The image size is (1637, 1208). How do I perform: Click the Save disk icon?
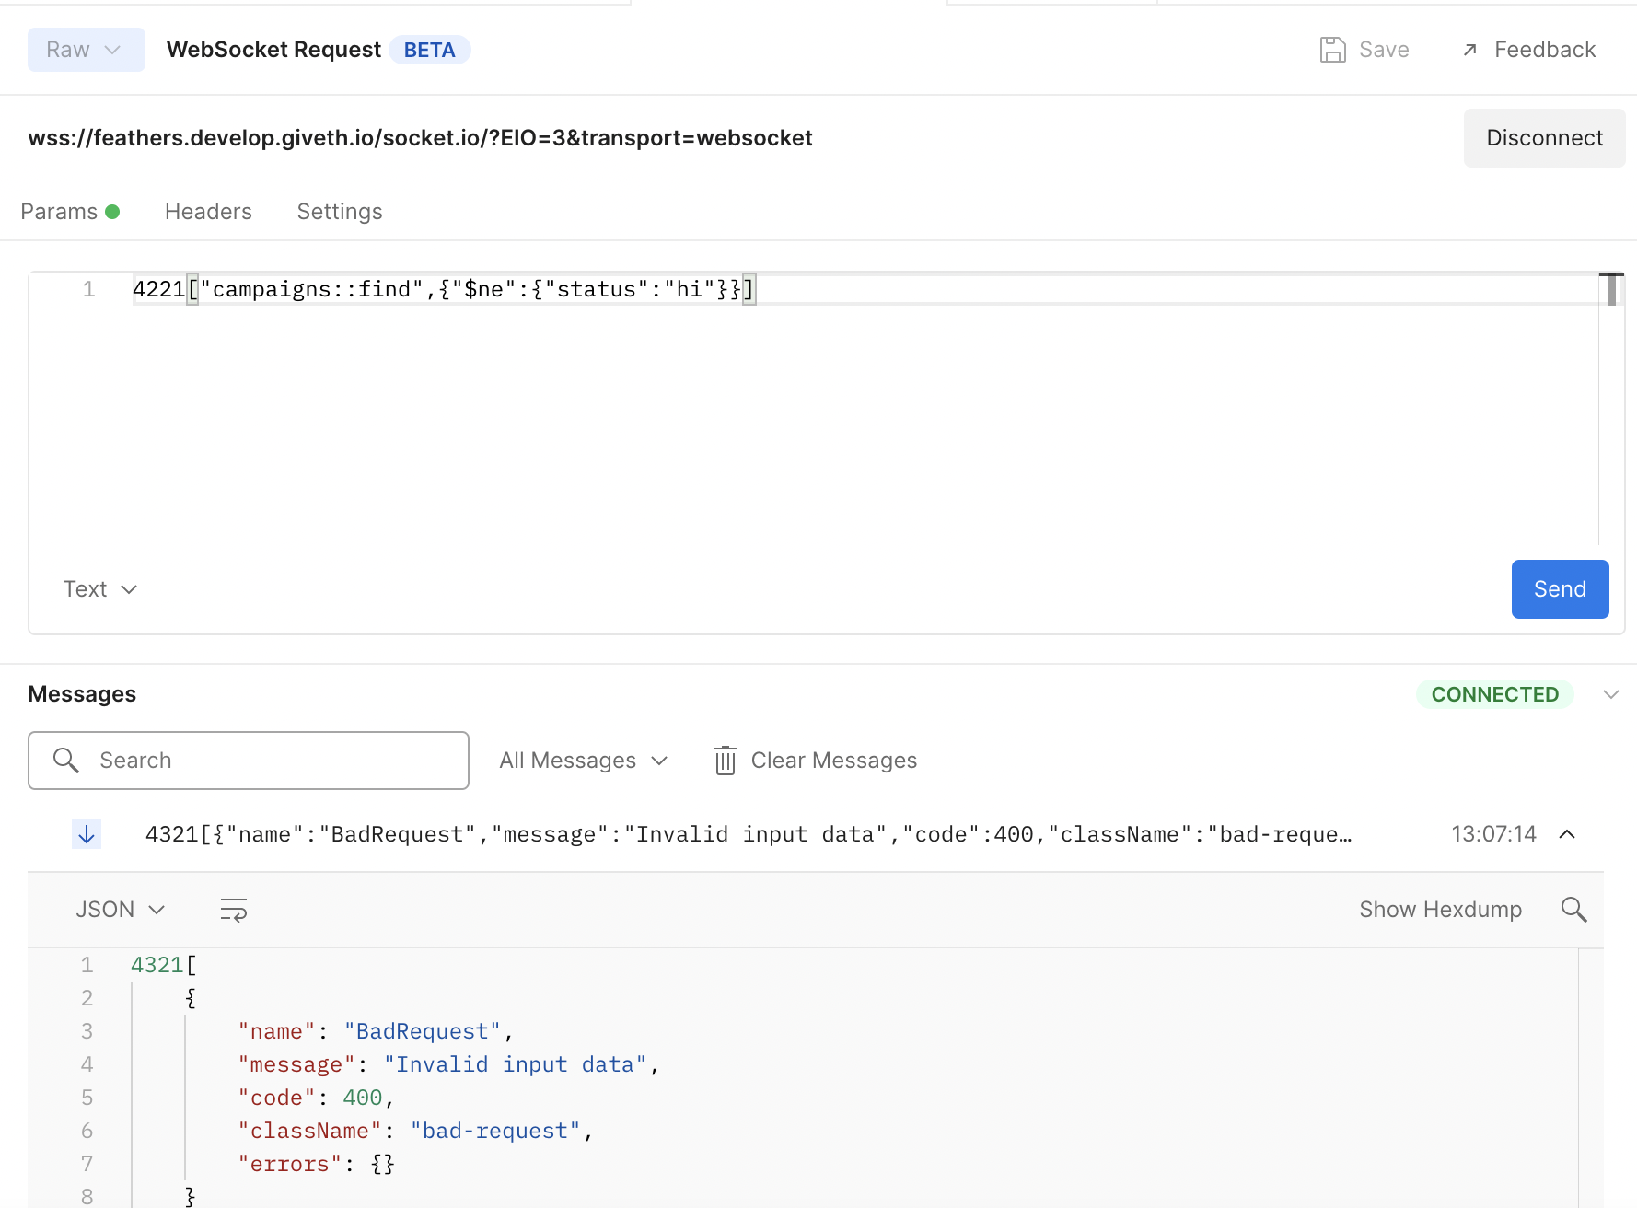(1332, 50)
